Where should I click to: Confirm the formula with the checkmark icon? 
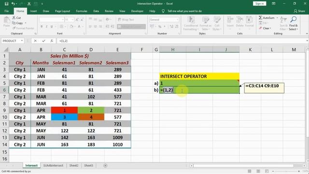(x=43, y=41)
